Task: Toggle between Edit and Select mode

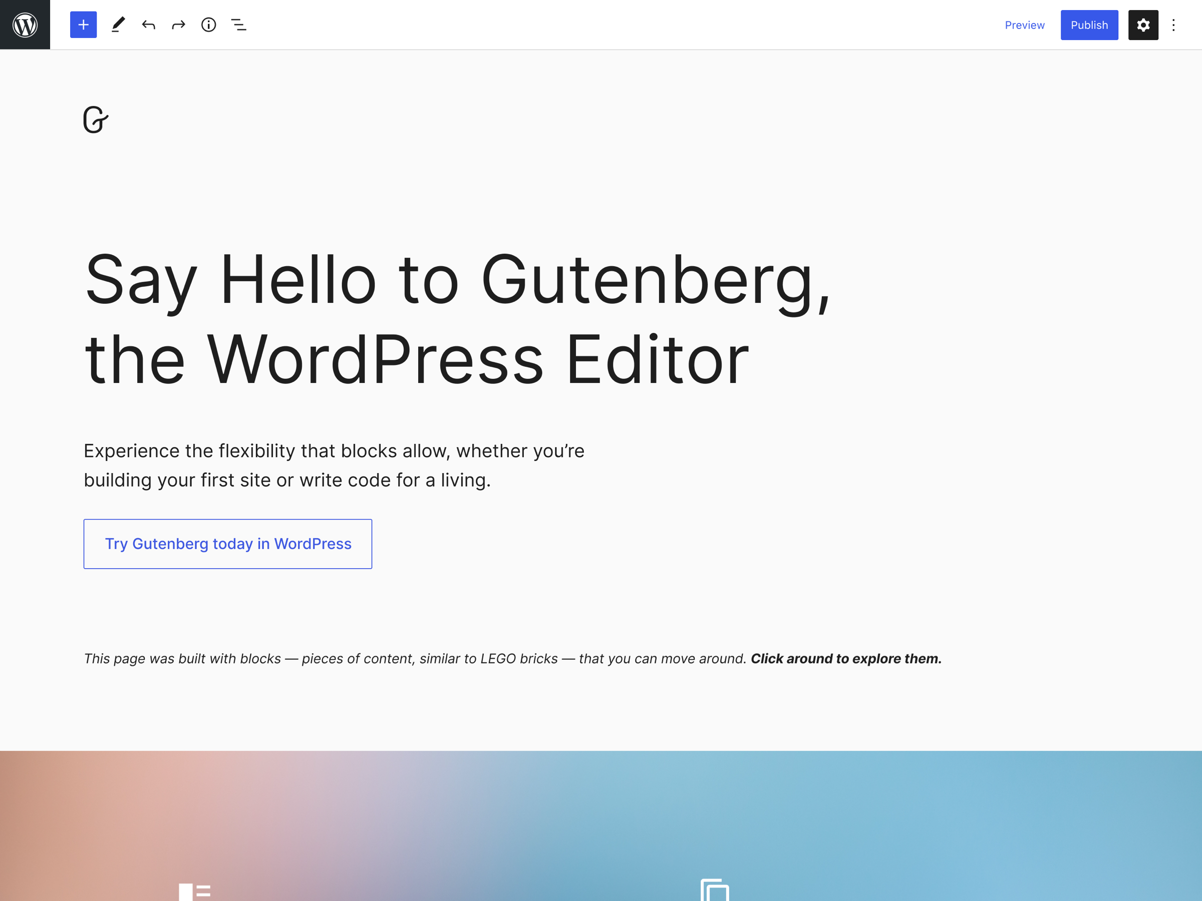Action: [117, 24]
